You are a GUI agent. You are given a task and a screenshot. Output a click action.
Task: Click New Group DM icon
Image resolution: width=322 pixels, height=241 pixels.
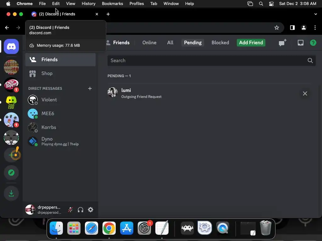(282, 43)
